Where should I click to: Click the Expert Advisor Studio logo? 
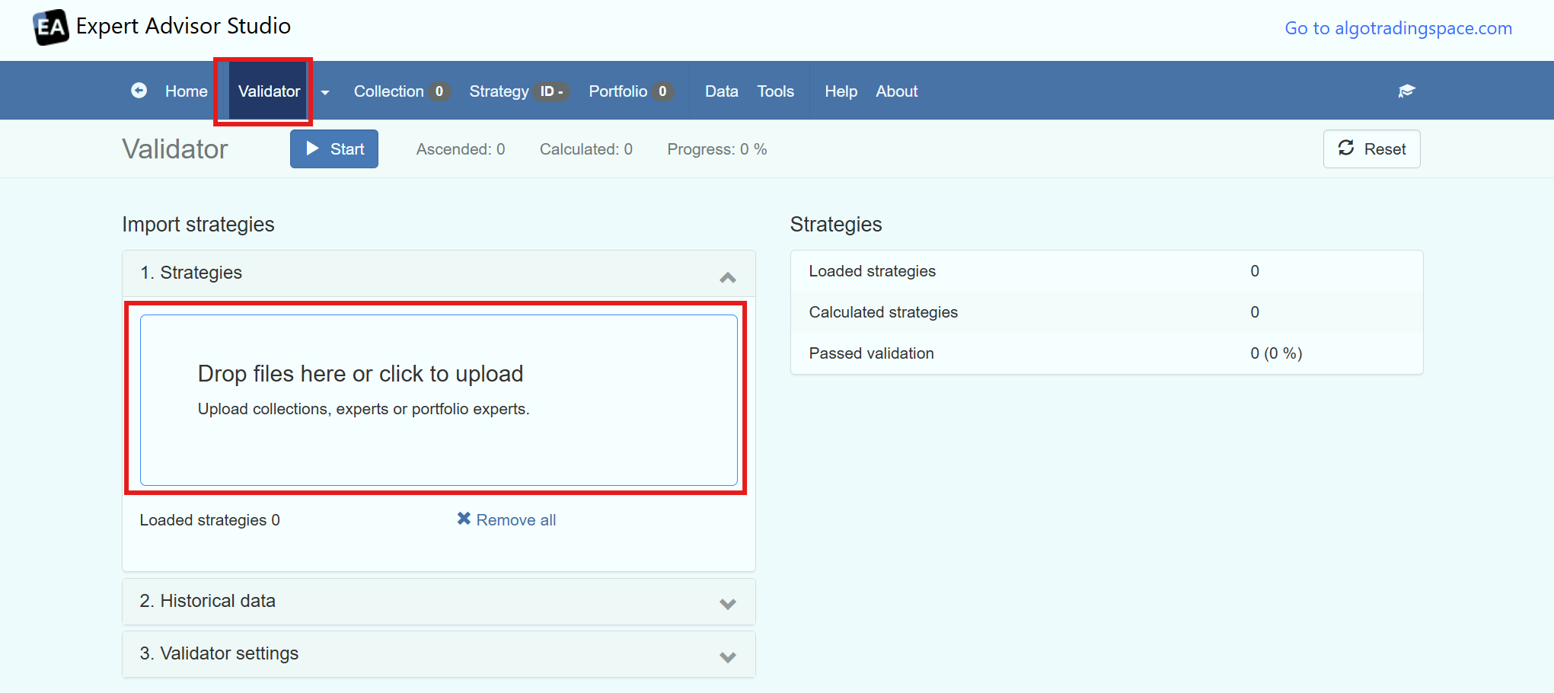(x=51, y=27)
